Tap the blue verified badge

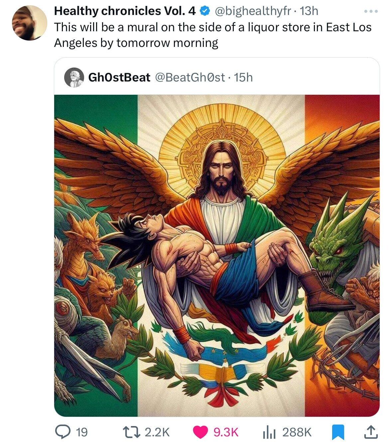(203, 11)
